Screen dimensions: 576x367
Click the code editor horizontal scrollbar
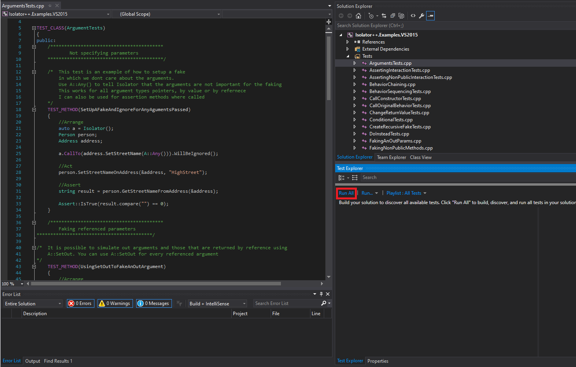pos(156,283)
